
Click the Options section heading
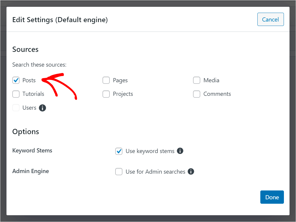[26, 131]
